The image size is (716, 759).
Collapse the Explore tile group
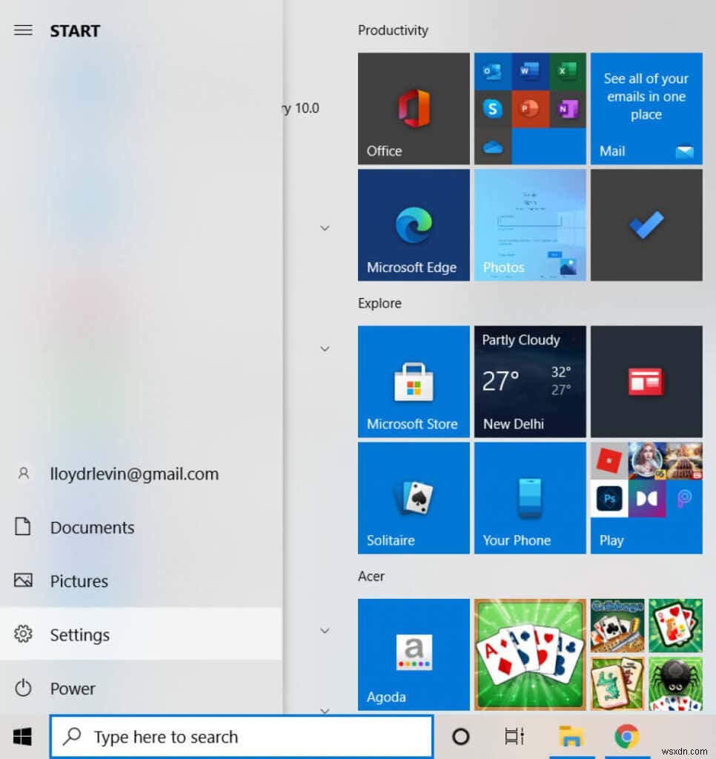(325, 348)
